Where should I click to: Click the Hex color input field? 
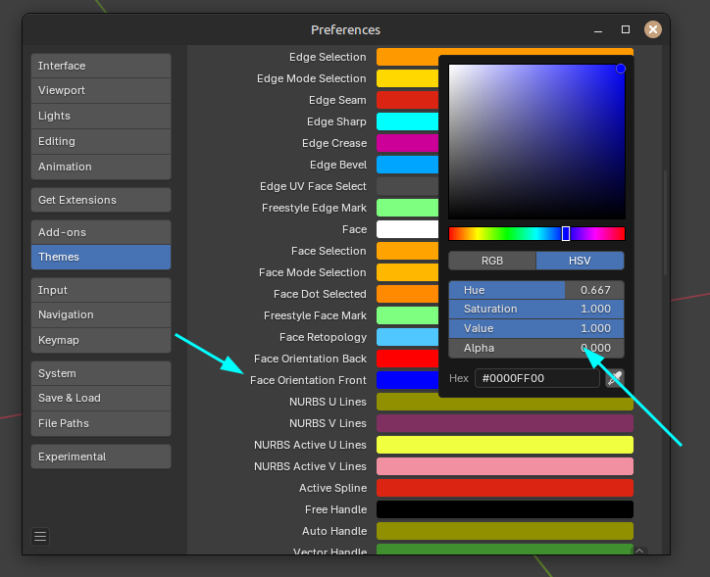pos(536,378)
